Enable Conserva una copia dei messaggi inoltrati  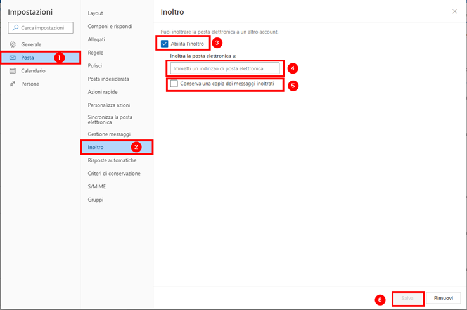[x=174, y=84]
